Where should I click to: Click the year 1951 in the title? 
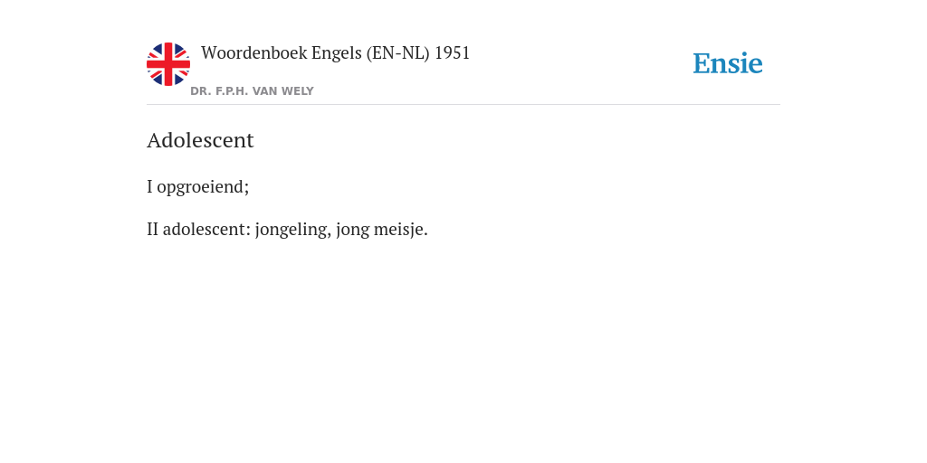point(453,53)
